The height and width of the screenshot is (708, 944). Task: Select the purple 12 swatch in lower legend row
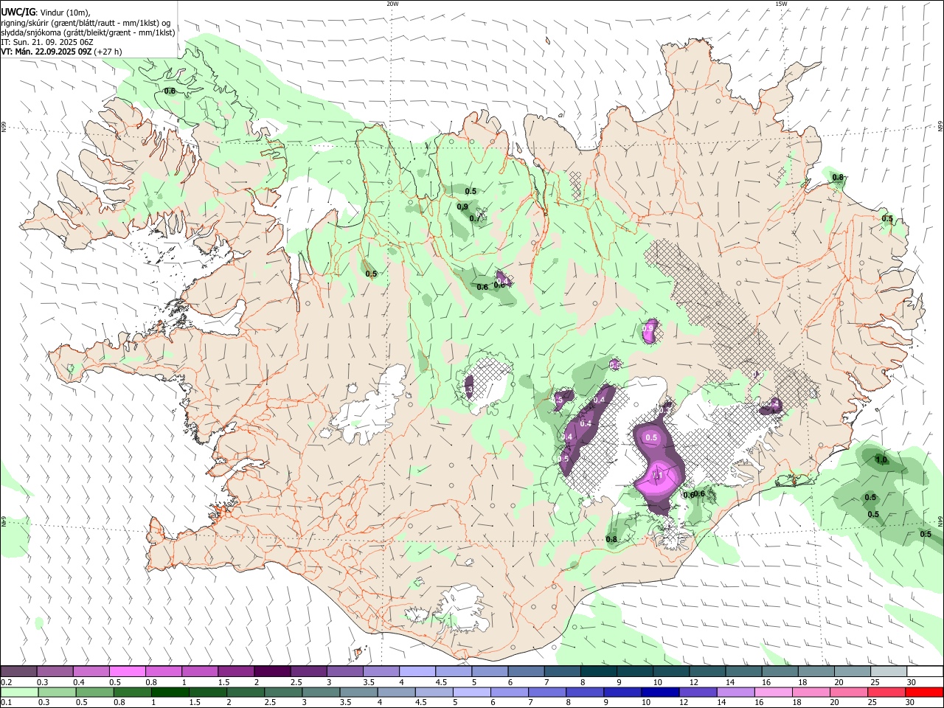[x=698, y=692]
